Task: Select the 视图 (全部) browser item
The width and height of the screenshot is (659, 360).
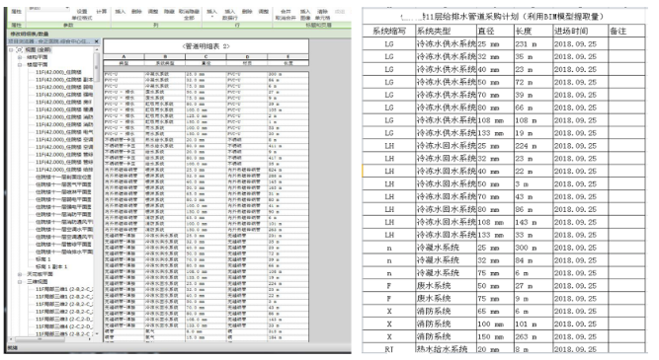Action: pos(38,49)
